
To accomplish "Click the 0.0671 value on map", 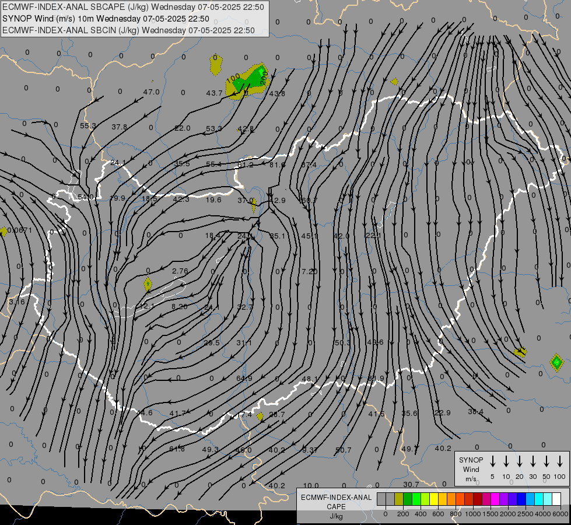I will pyautogui.click(x=20, y=230).
